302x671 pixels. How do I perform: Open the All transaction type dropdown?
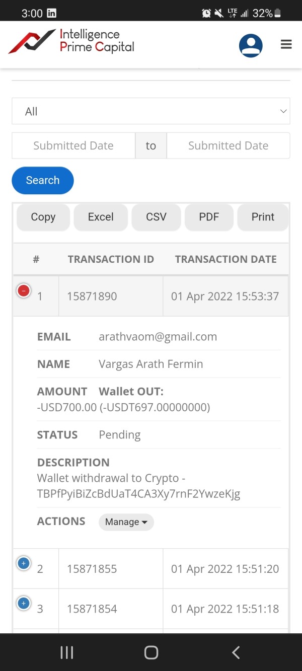click(x=151, y=111)
